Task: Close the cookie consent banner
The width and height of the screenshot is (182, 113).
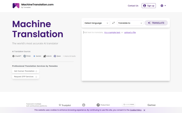Action: click(144, 110)
